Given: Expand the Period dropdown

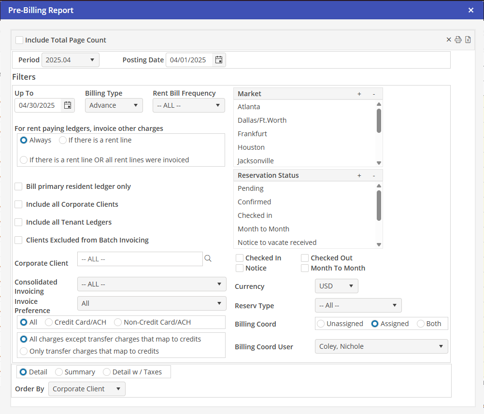Looking at the screenshot, I should point(71,60).
